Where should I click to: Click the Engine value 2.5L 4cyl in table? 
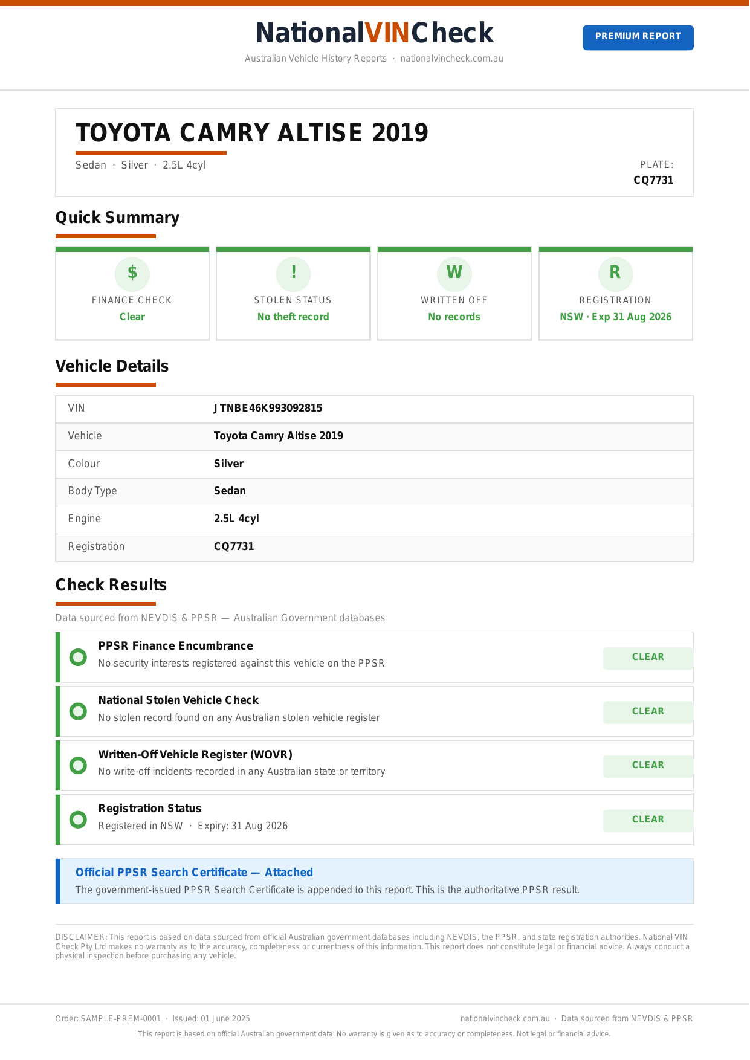coord(236,519)
